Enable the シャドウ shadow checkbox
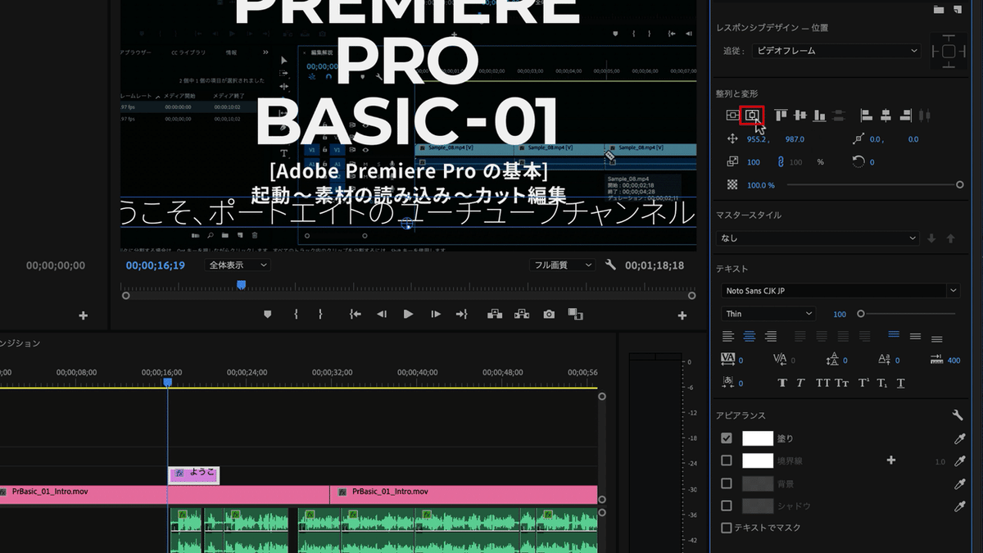 [x=726, y=505]
